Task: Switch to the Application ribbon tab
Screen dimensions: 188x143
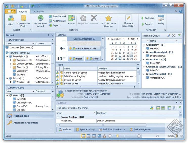Action: pos(39,12)
